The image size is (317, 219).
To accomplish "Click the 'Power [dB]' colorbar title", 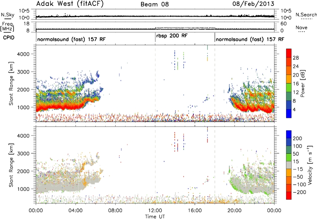I will tap(302, 83).
